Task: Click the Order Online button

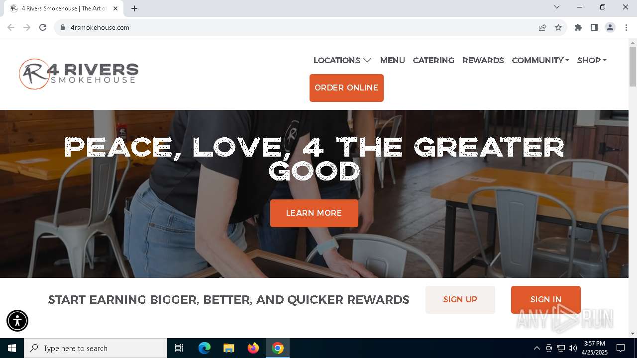Action: (x=346, y=88)
